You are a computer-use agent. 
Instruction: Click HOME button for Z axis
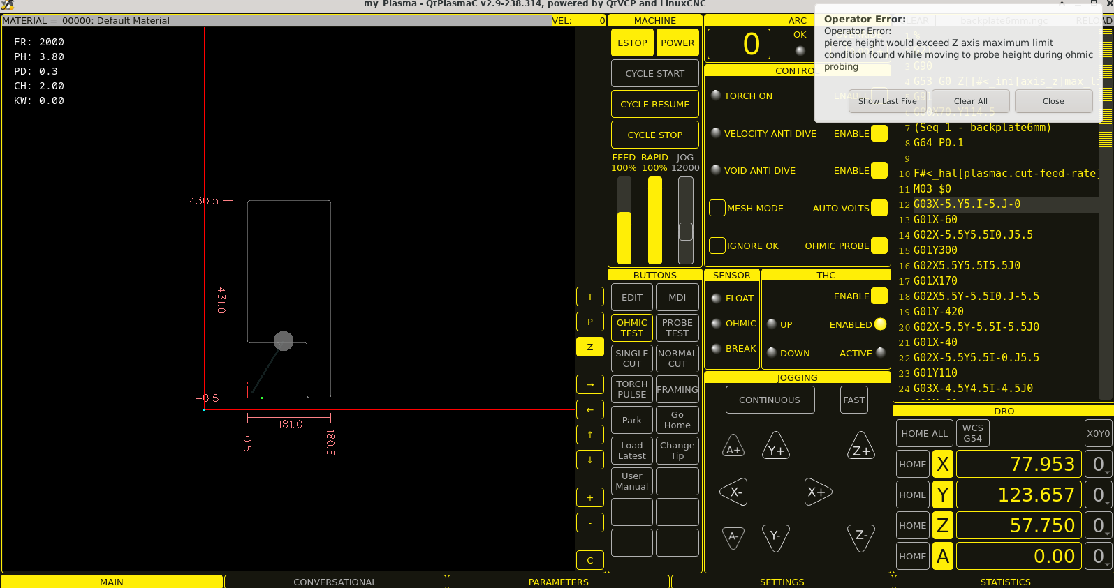click(913, 525)
